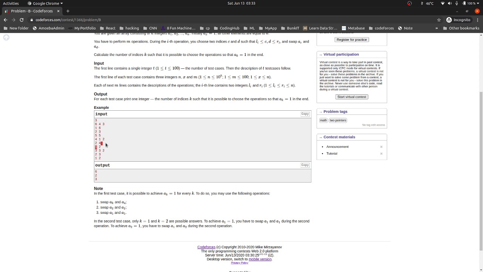Open Metabase bookmark
Screen dimensions: 483x272
point(353,28)
